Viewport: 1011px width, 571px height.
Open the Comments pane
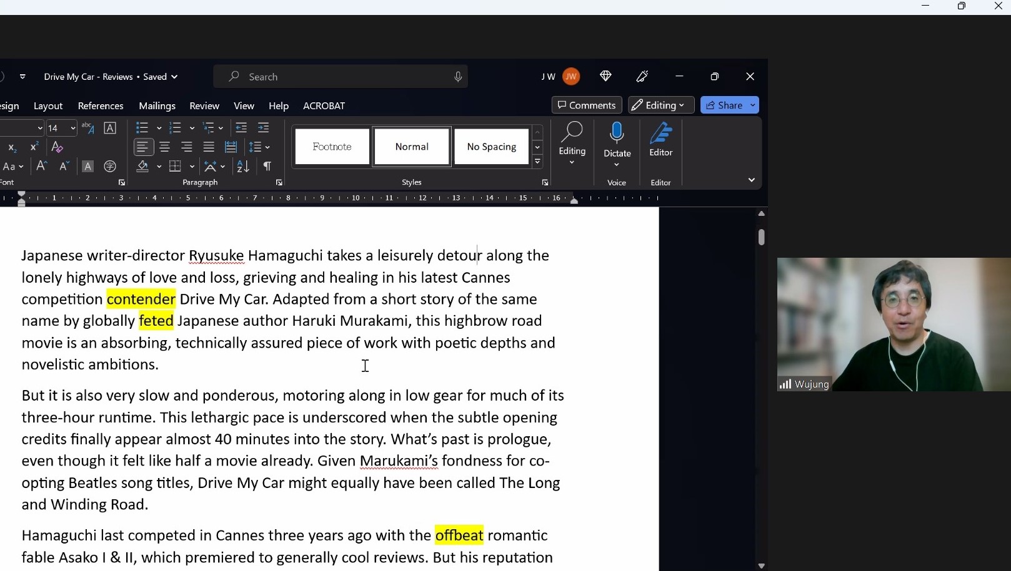point(587,105)
